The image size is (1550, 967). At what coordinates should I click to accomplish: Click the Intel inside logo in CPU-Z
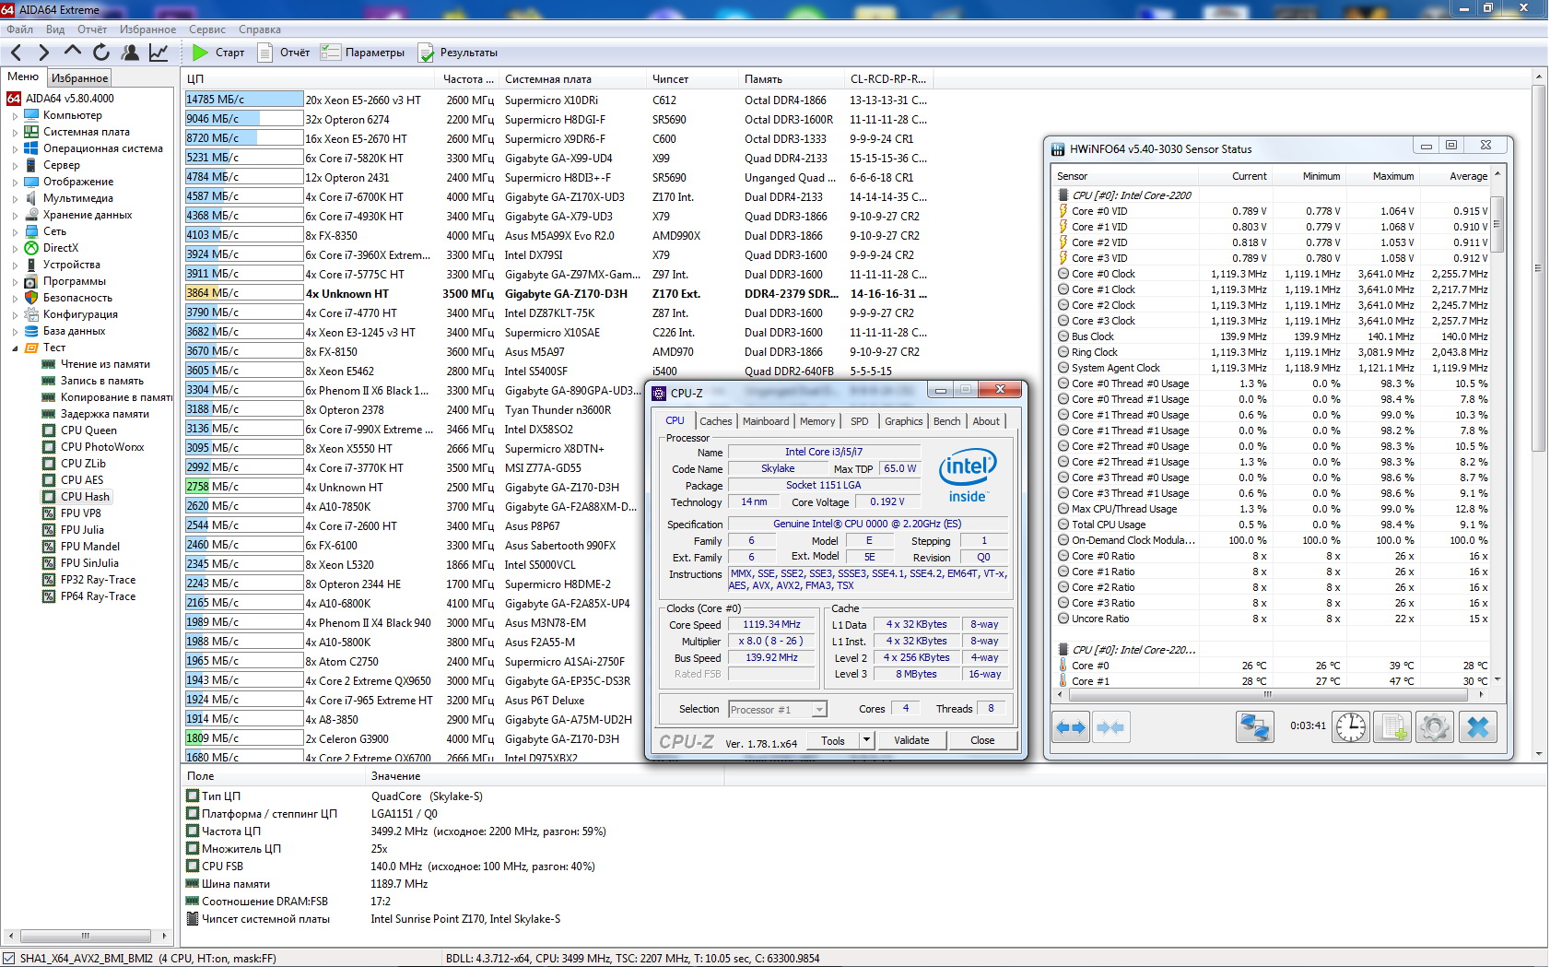click(968, 475)
